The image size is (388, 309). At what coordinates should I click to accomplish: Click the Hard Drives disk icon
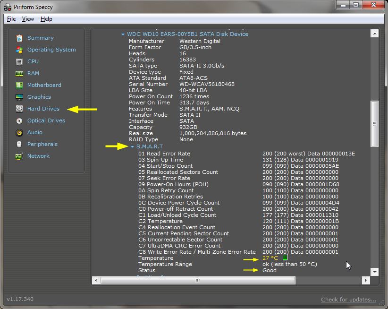(x=19, y=109)
